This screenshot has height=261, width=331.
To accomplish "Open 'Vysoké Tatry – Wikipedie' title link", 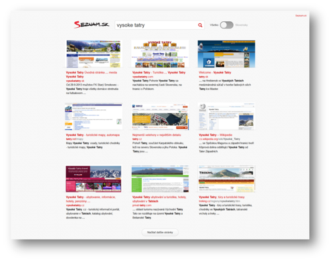I will tap(215, 135).
